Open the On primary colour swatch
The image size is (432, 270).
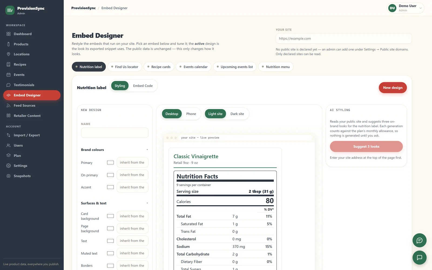click(x=110, y=175)
